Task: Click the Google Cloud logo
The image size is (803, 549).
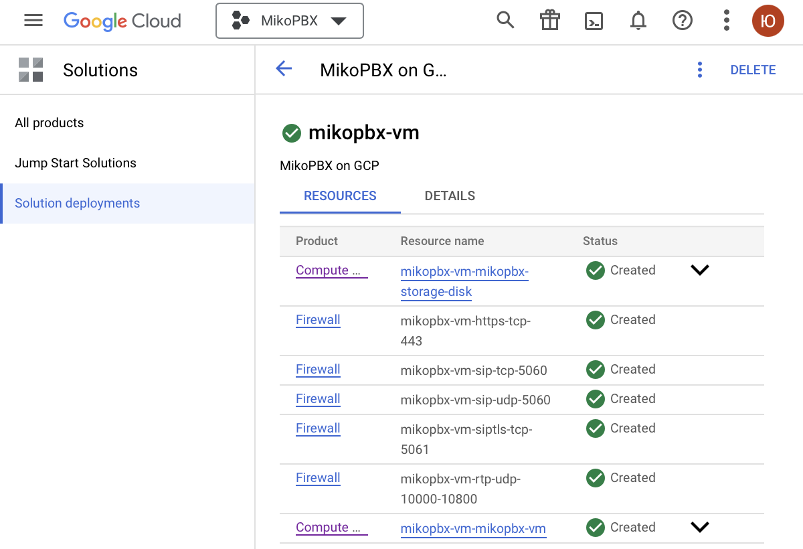Action: point(122,21)
